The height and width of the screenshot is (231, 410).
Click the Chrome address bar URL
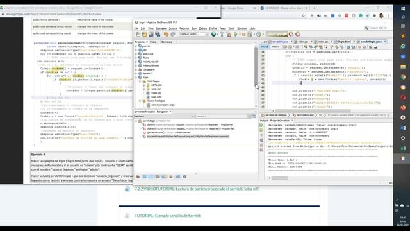click(x=53, y=14)
